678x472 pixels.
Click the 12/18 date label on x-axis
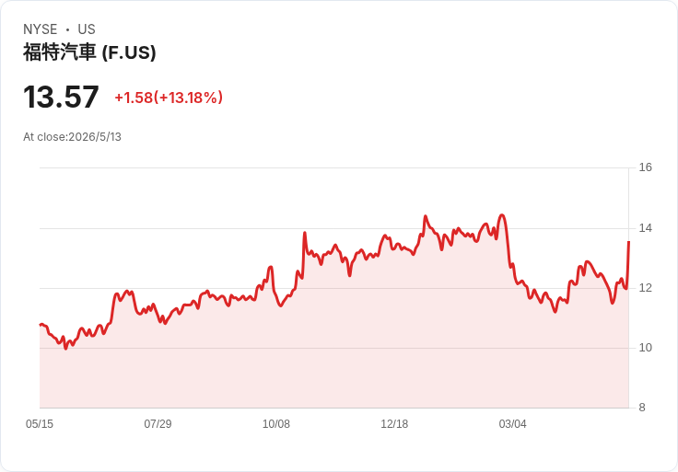(x=394, y=424)
